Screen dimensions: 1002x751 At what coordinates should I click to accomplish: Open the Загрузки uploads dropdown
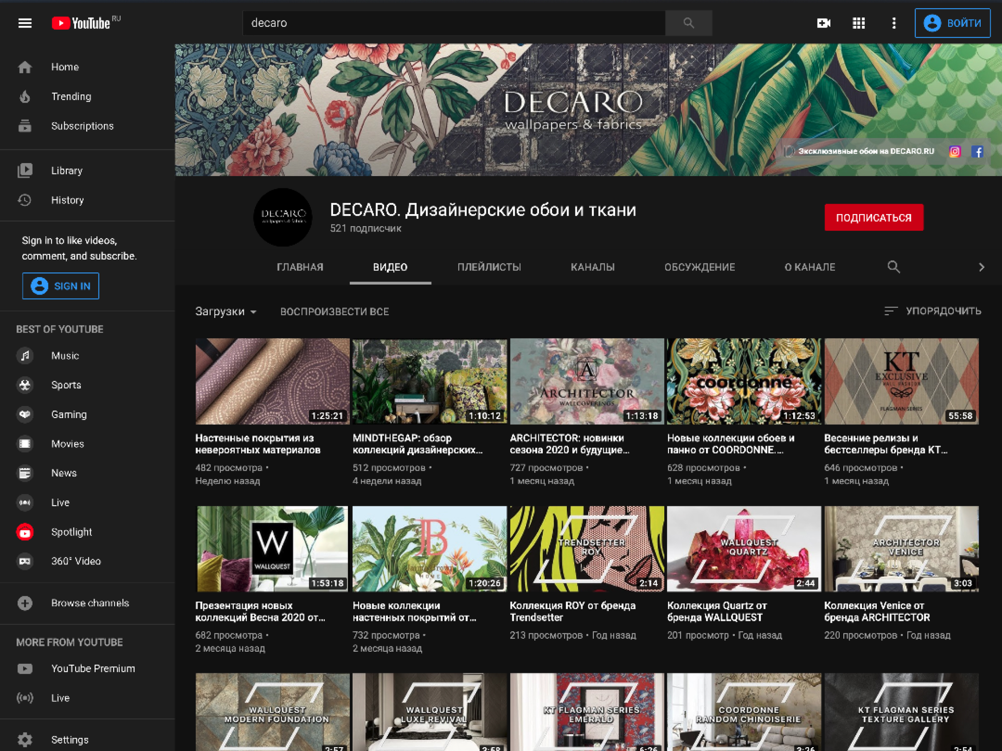point(225,311)
